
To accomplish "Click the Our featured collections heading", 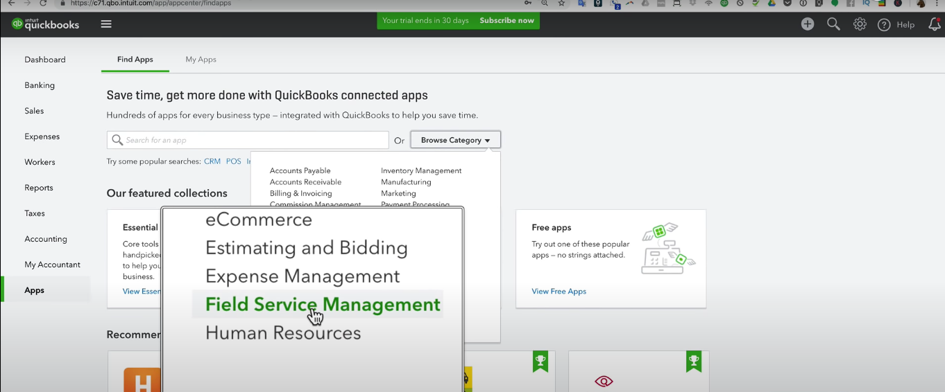I will [167, 193].
